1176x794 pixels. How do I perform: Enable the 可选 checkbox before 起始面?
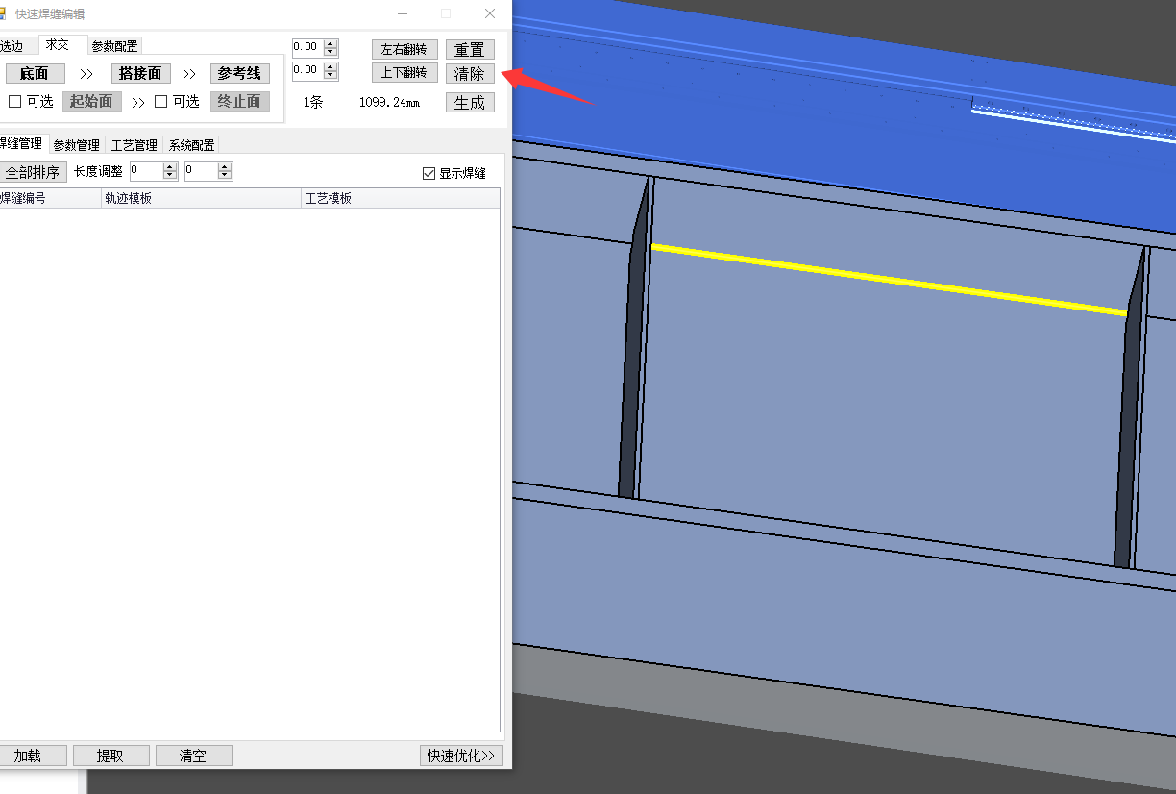15,101
